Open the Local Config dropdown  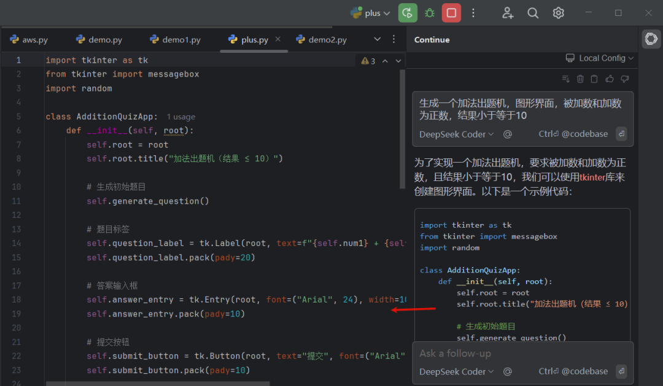[600, 58]
